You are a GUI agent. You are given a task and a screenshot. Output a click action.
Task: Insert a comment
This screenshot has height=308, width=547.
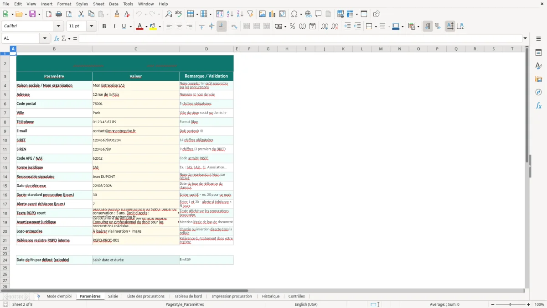[x=318, y=14]
